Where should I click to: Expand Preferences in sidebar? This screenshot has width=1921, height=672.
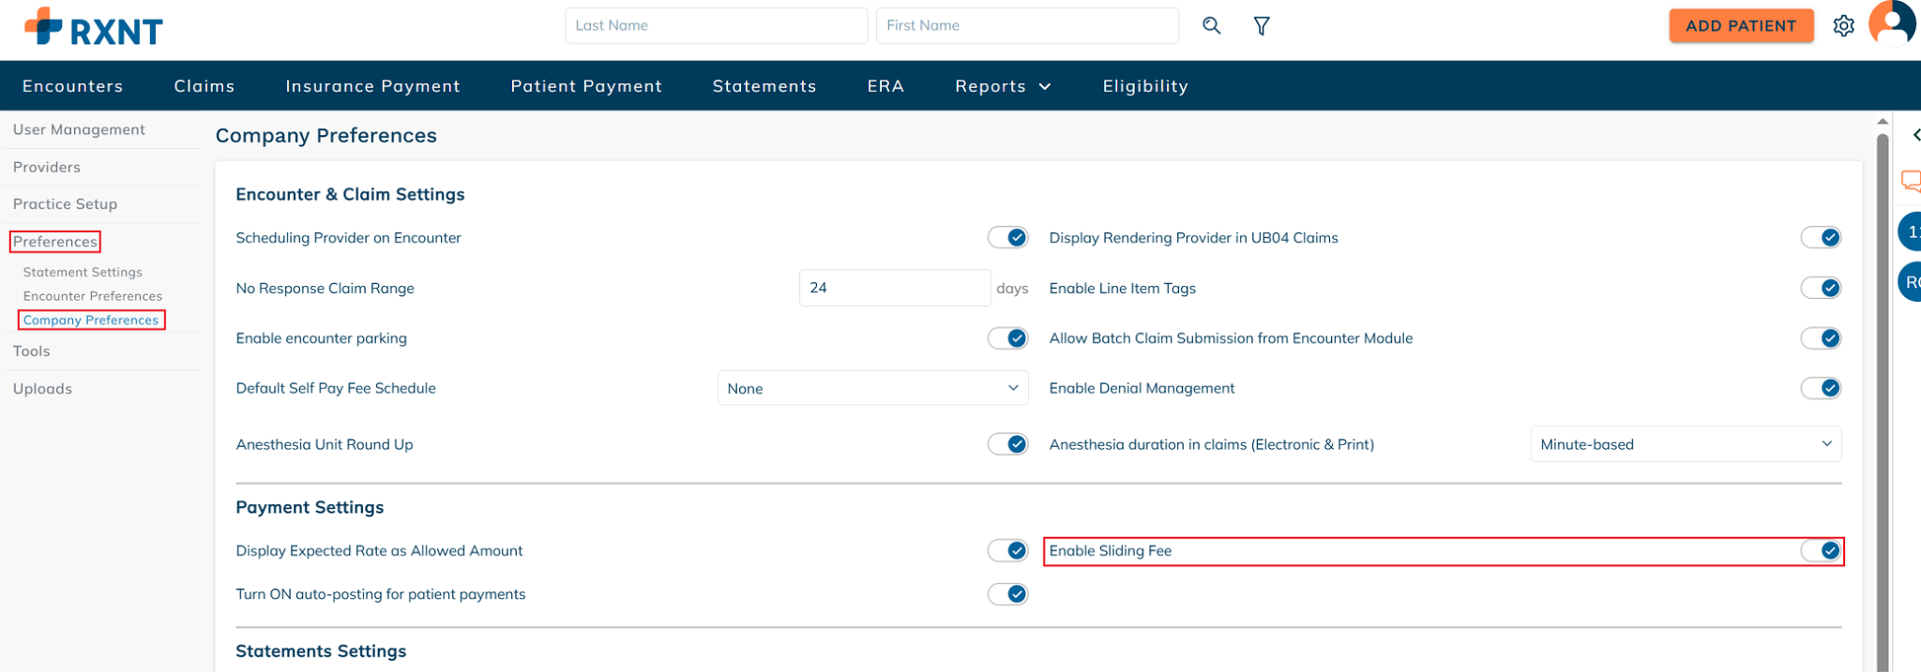pyautogui.click(x=55, y=242)
